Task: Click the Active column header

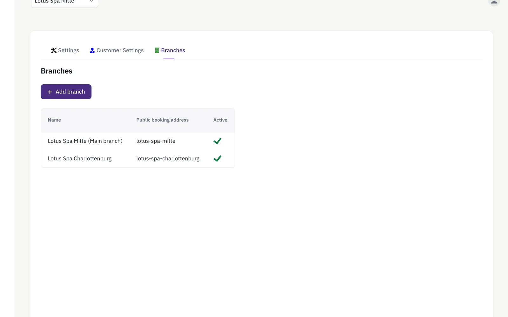Action: point(220,120)
